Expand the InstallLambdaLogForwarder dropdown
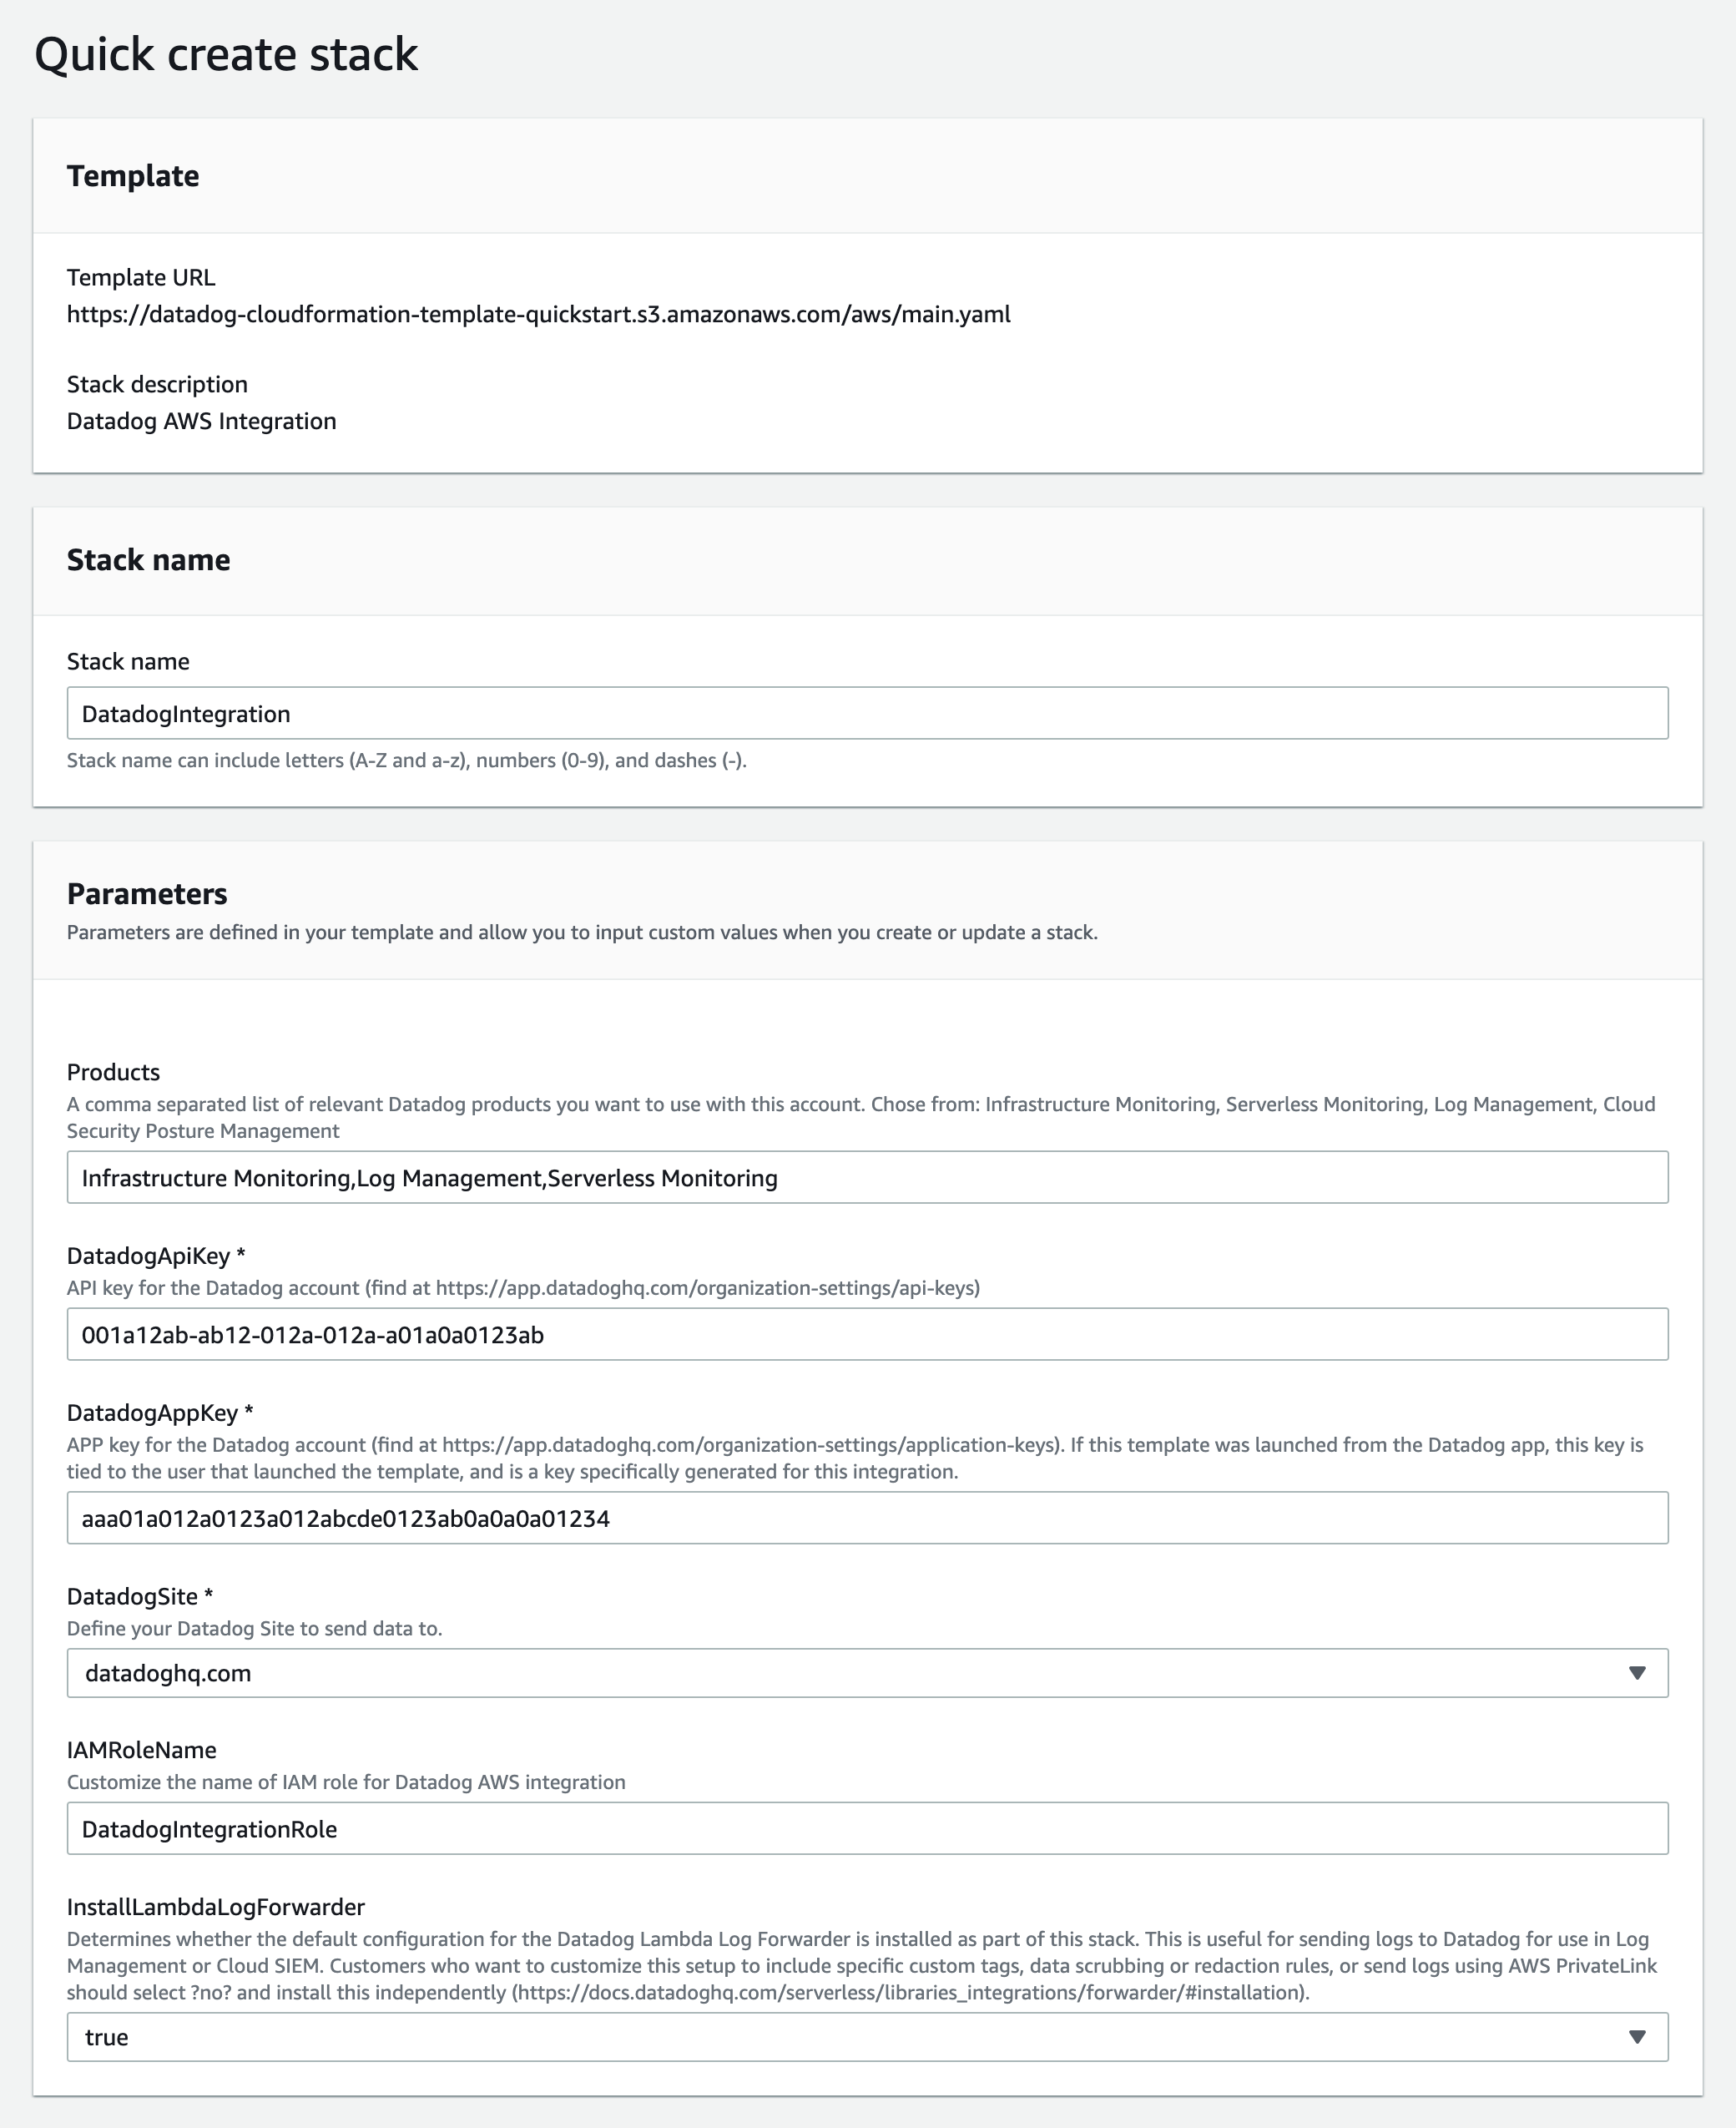The image size is (1736, 2128). pyautogui.click(x=868, y=2036)
